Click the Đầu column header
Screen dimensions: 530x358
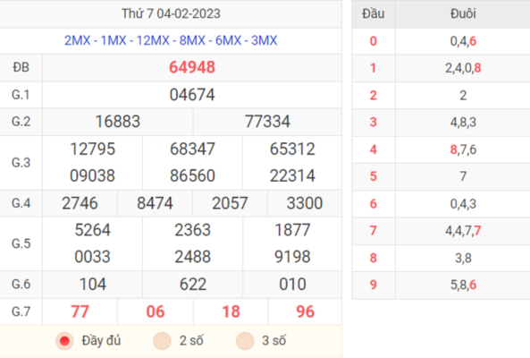coord(374,14)
